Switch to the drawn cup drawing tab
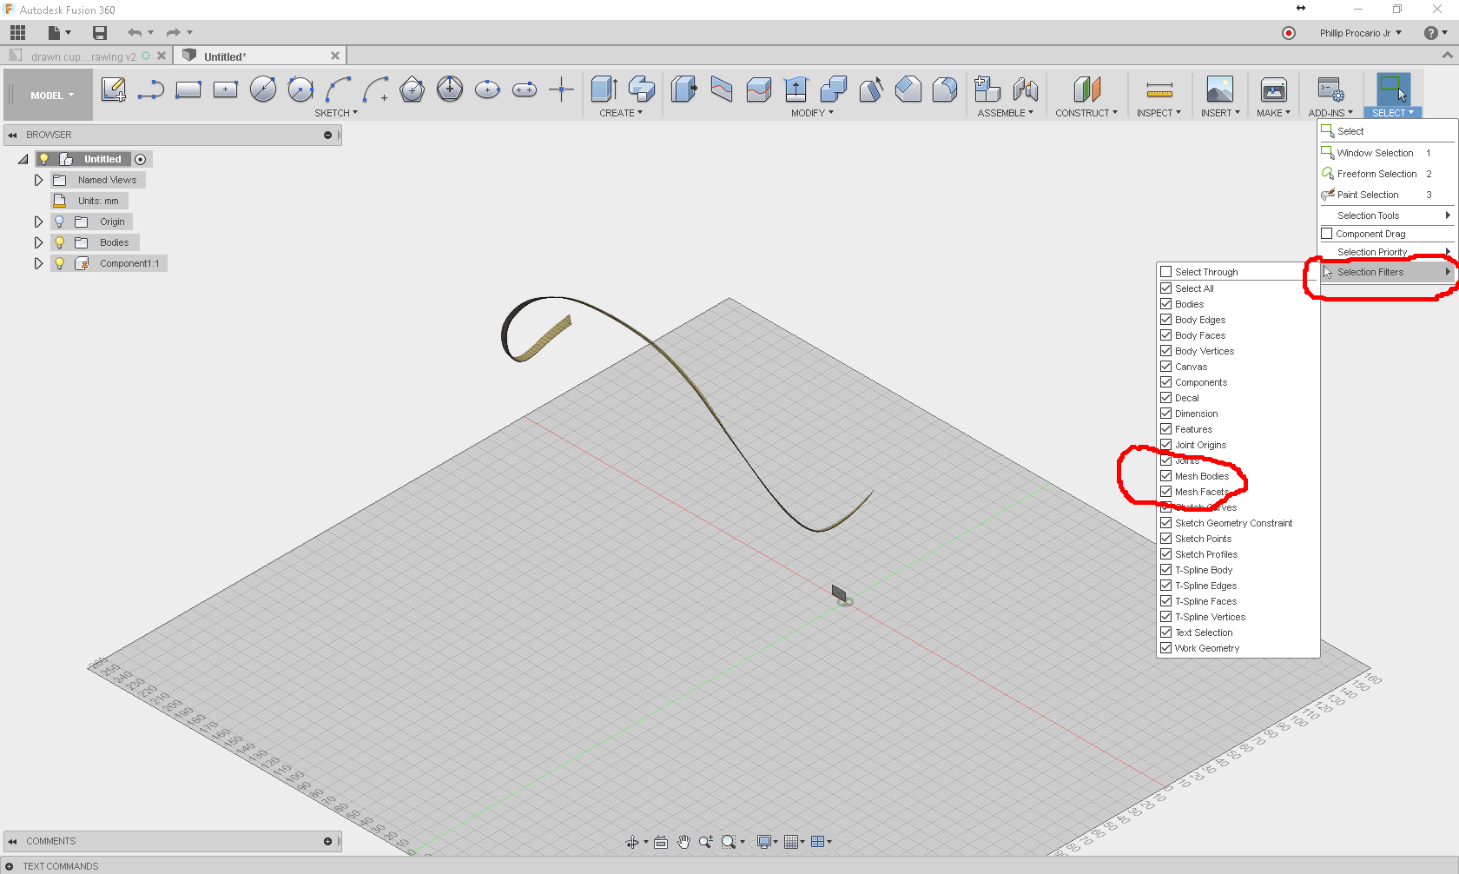 point(84,56)
